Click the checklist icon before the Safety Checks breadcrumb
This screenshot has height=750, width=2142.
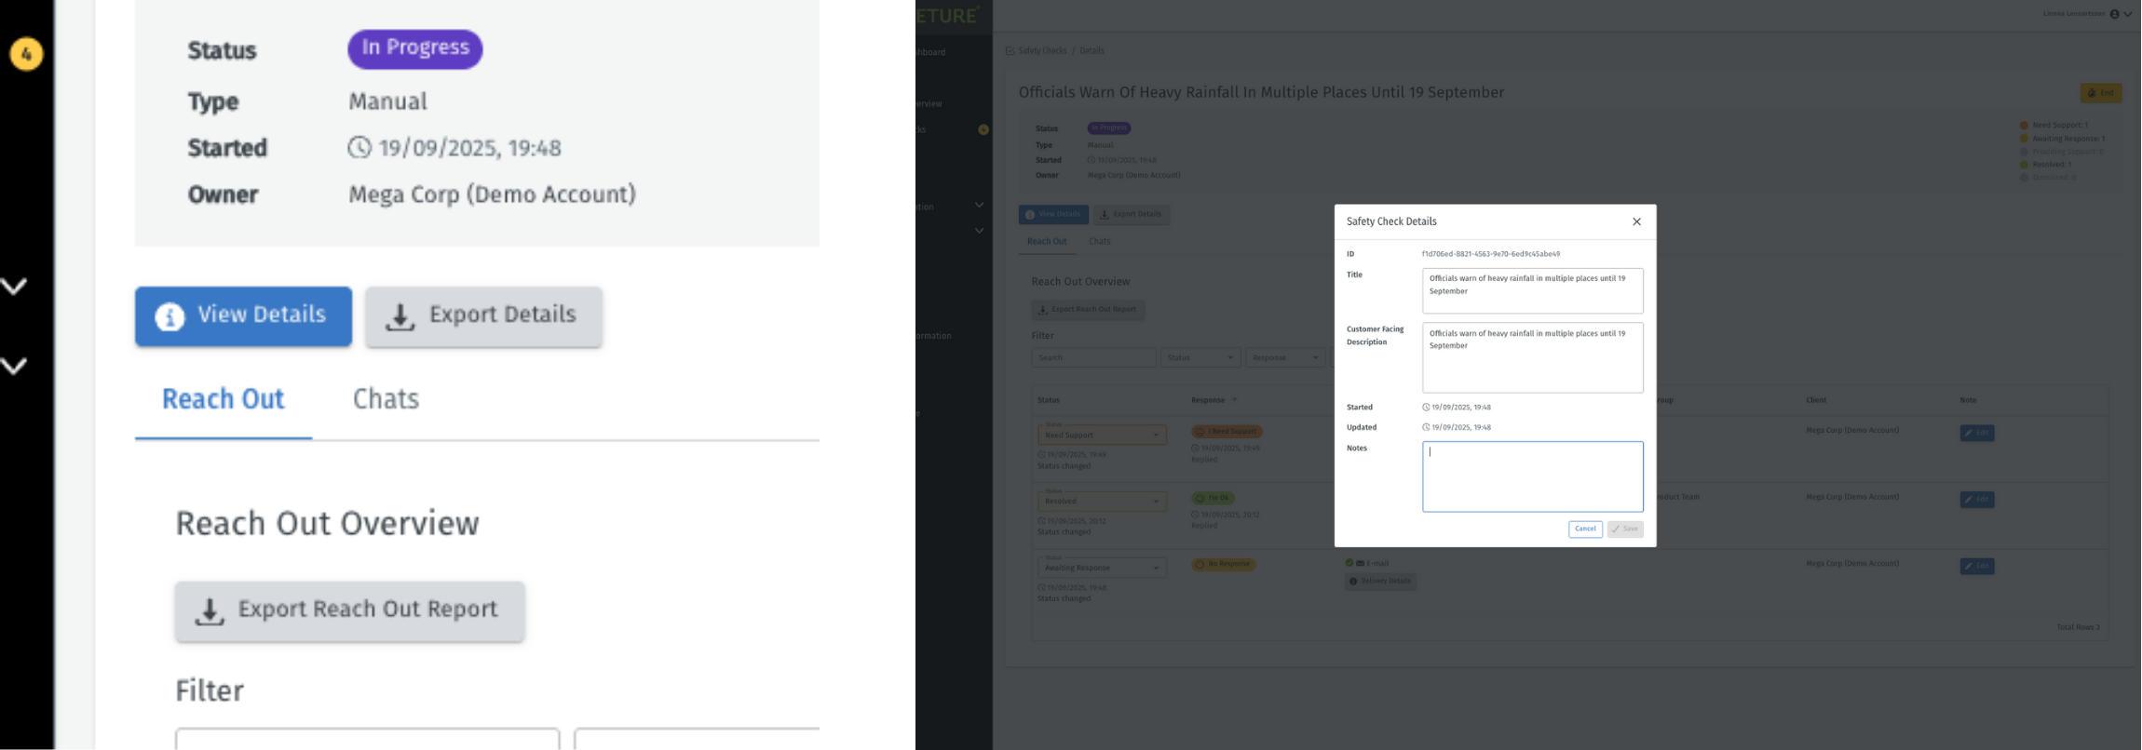(x=1010, y=51)
